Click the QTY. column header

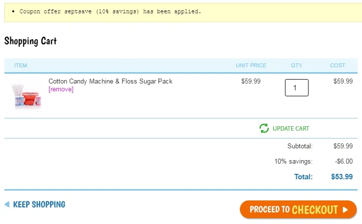click(x=296, y=65)
